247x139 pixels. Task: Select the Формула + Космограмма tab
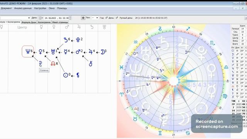[x=10, y=22]
